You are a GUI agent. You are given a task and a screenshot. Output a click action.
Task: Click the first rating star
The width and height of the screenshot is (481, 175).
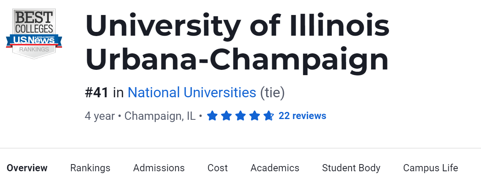[x=212, y=116]
